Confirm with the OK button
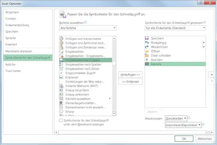This screenshot has width=217, height=145. (x=184, y=139)
